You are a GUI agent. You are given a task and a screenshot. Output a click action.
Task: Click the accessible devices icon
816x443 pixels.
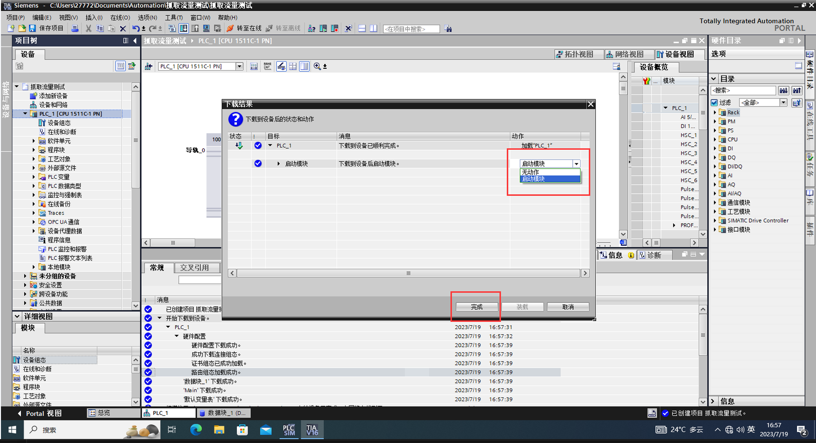[x=312, y=29]
